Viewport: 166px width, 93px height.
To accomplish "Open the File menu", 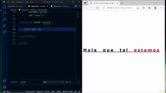I will [8, 2].
